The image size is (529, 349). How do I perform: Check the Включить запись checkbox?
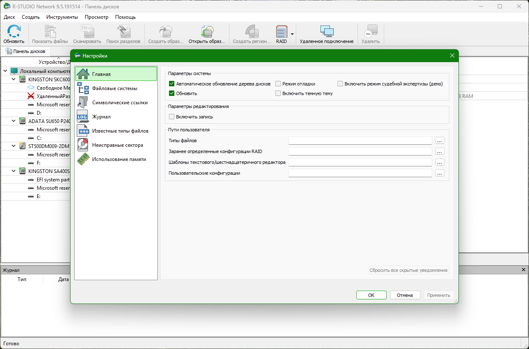point(171,117)
